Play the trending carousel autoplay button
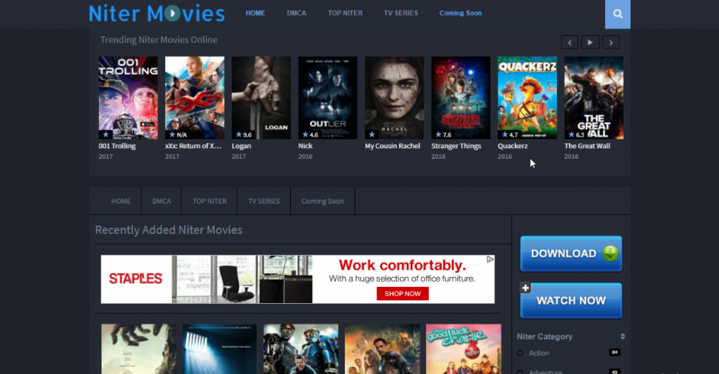719x374 pixels. tap(590, 42)
